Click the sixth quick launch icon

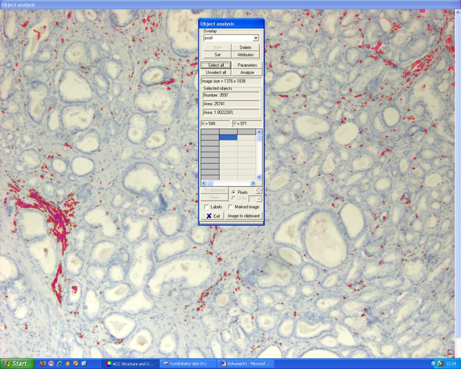click(84, 364)
